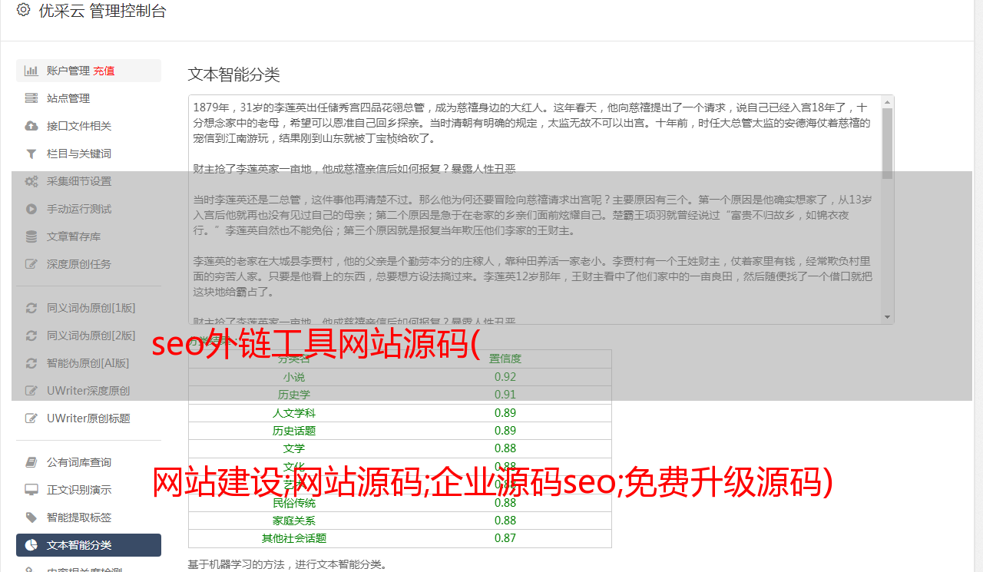Click the book icon for 公有词库查询
Screen dimensions: 983x572
[31, 462]
